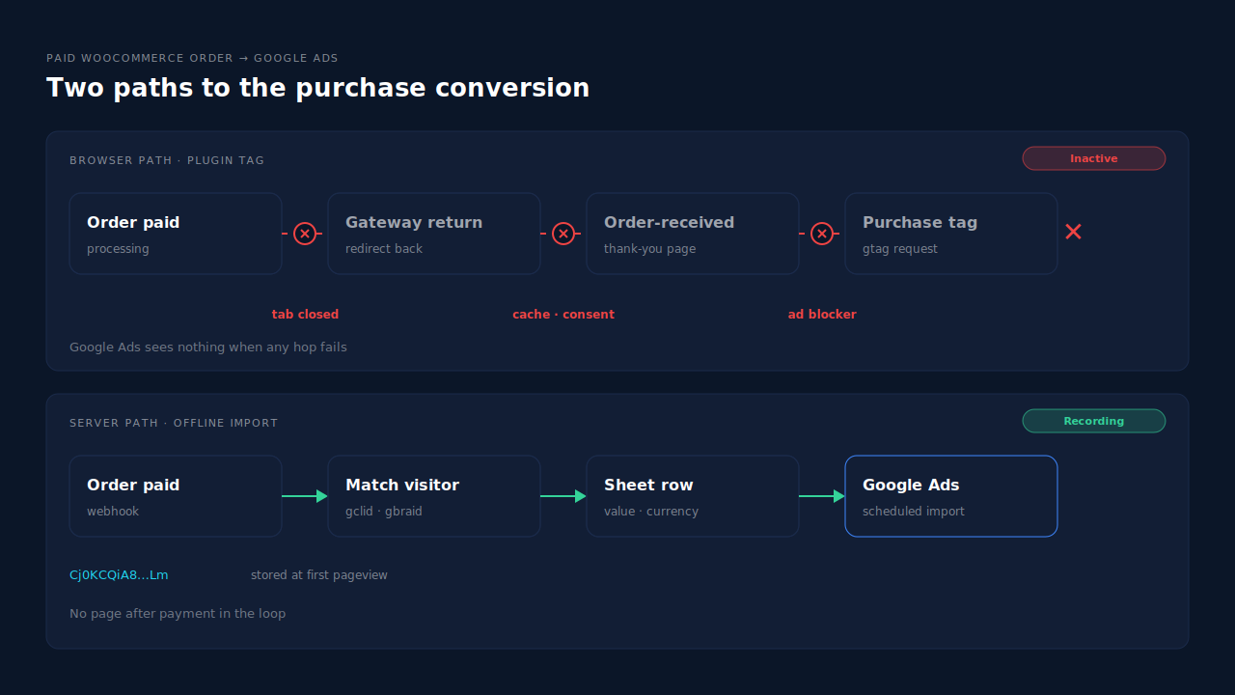This screenshot has width=1235, height=695.
Task: Click the 'Two paths to the purchase conversion' title
Action: 318,88
